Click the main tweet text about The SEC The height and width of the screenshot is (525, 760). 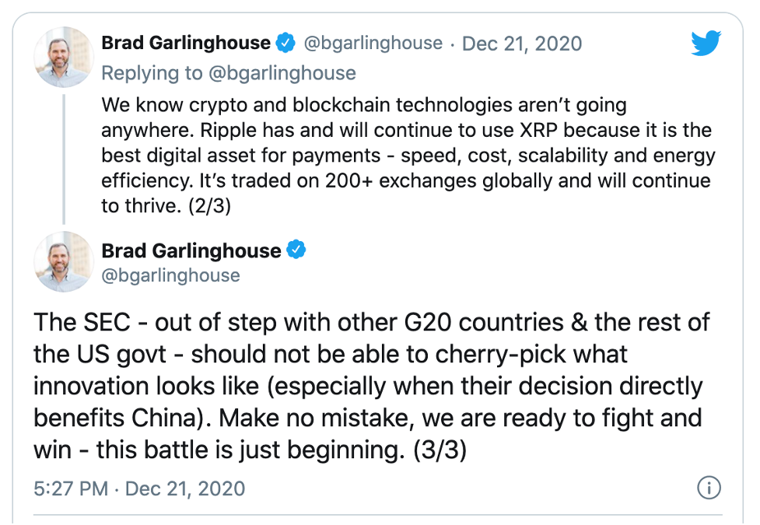[x=372, y=386]
